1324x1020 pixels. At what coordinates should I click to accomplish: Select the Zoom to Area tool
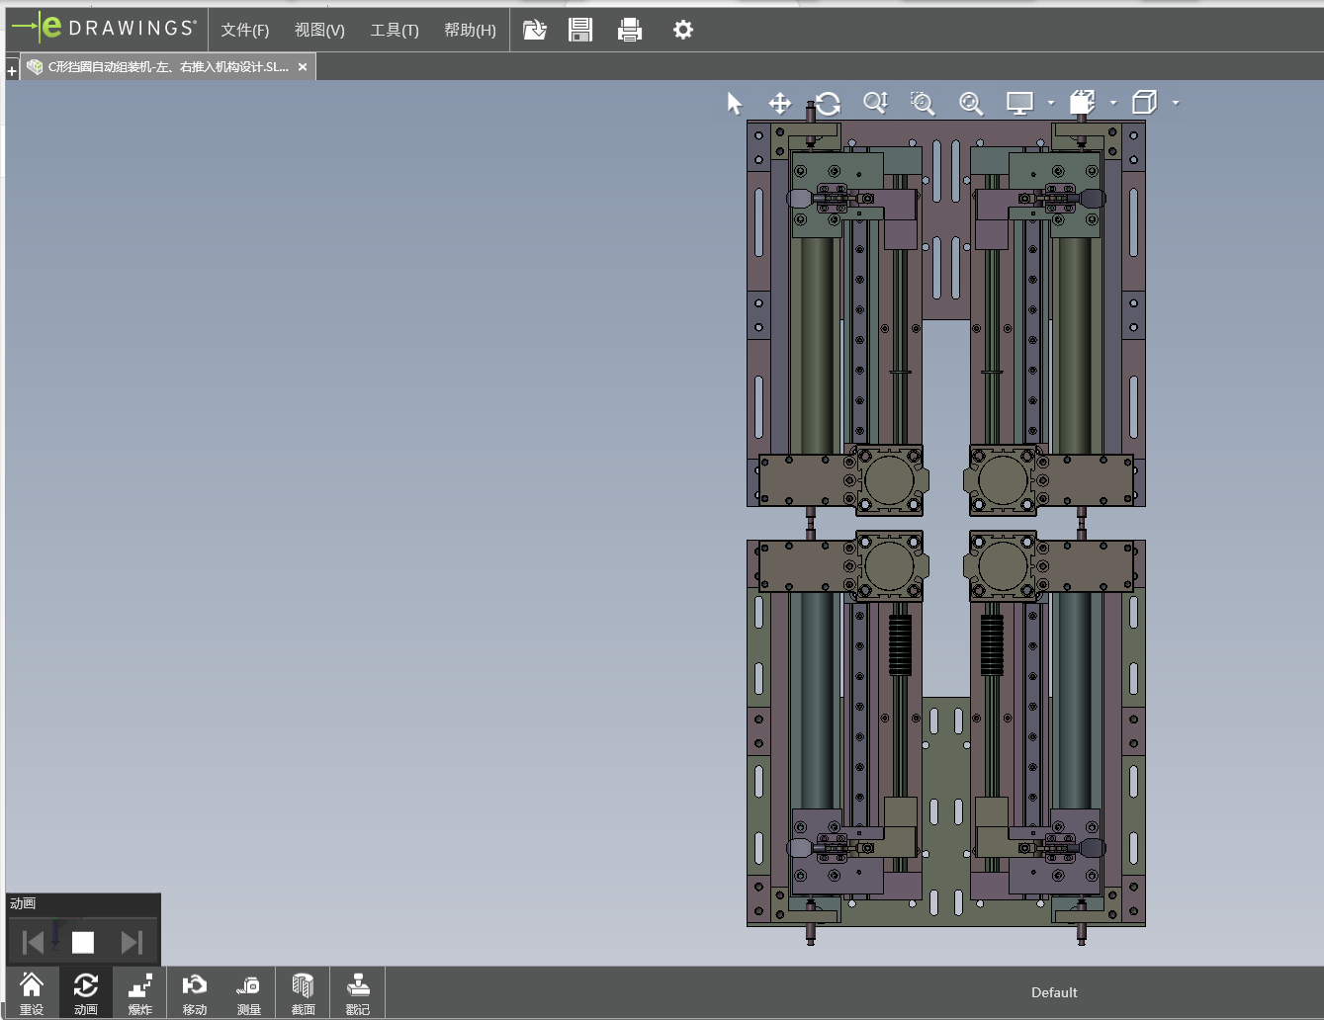click(923, 103)
